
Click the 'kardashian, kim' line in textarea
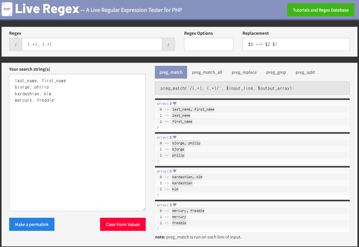(33, 94)
